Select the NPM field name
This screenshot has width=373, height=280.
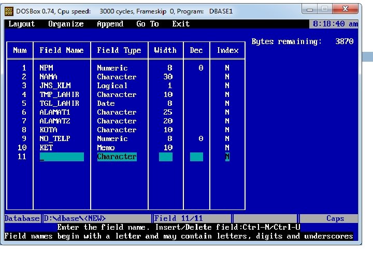click(x=47, y=68)
